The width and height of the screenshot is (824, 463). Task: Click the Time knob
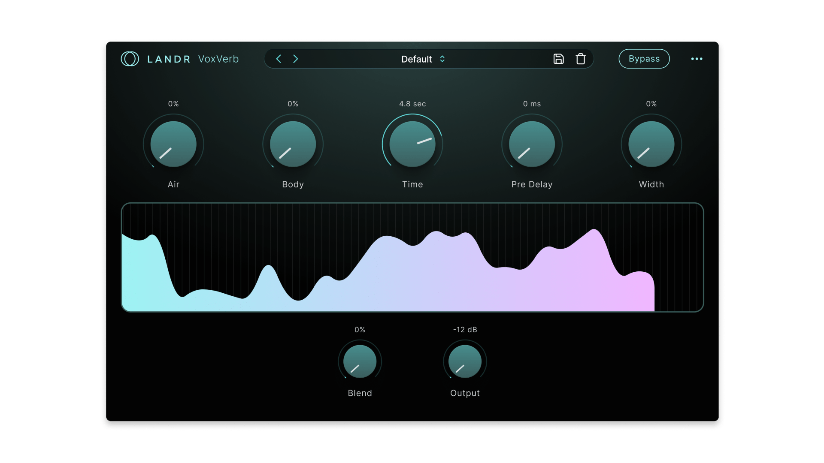pos(412,144)
